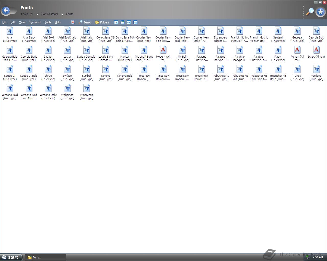
Task: Select the Verdana Italic font
Action: [x=48, y=92]
